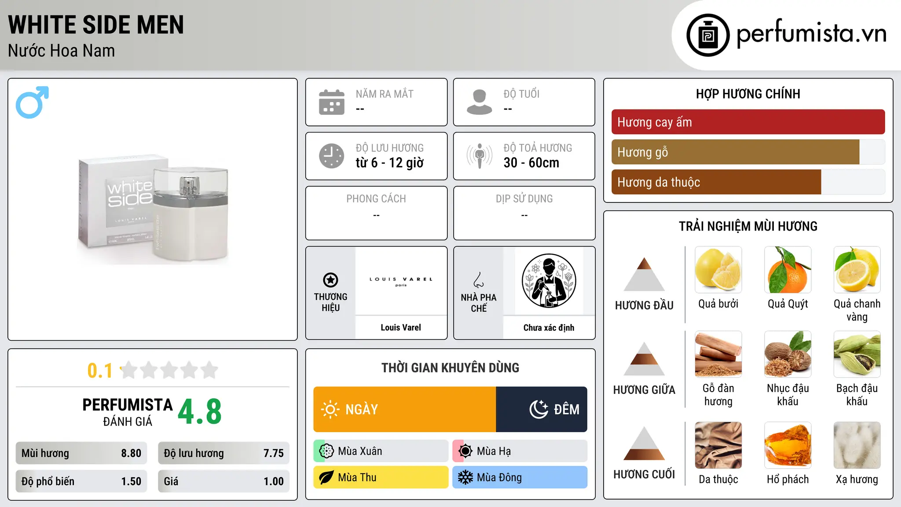Click the Hương đầu pyramid icon
This screenshot has height=507, width=901.
(x=644, y=274)
